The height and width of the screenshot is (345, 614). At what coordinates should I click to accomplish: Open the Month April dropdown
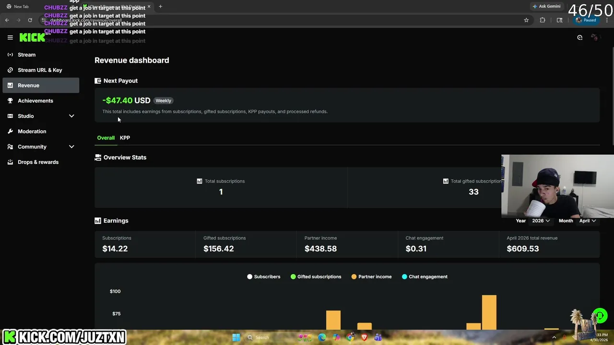coord(587,220)
